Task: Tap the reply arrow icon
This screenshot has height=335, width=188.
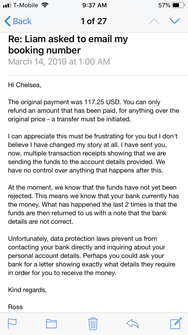Action: [132, 324]
